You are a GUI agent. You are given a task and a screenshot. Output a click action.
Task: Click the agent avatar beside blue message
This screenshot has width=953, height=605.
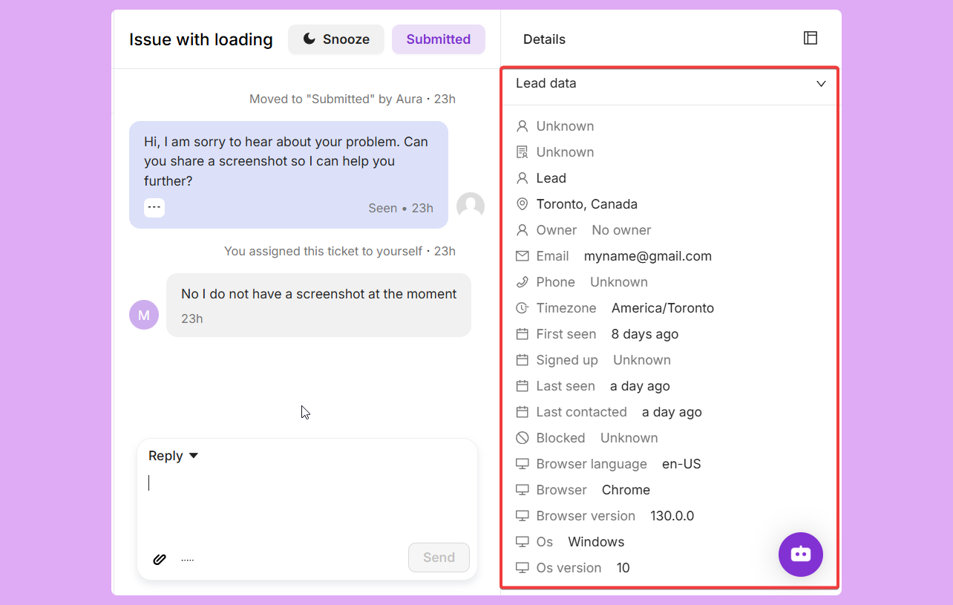tap(471, 206)
